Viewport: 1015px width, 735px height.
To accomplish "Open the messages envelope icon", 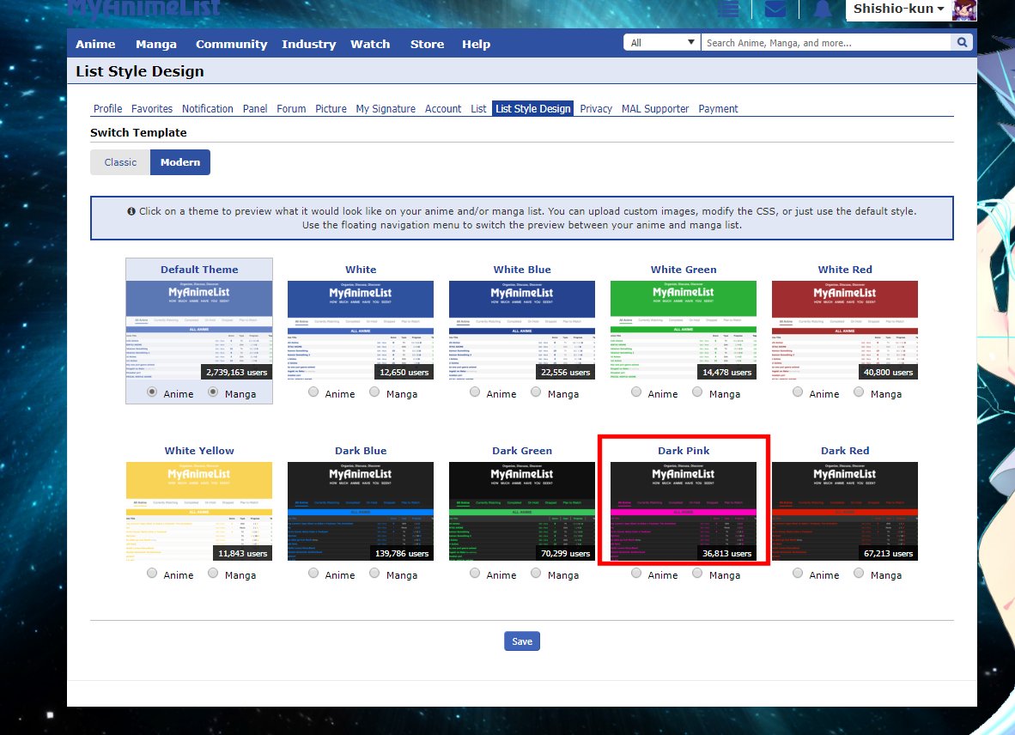I will pos(775,9).
